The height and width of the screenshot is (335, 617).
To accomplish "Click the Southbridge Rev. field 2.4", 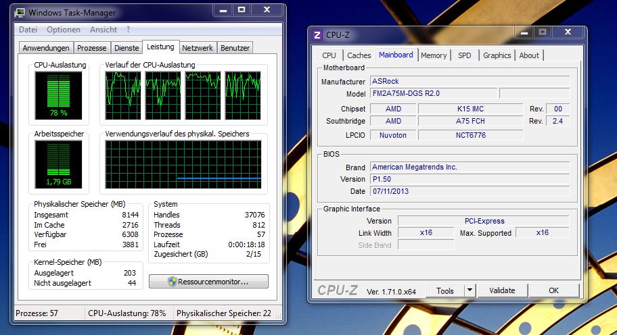I will 557,121.
